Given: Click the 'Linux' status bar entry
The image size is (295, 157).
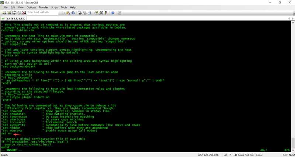Looking at the screenshot, I should point(260,155).
